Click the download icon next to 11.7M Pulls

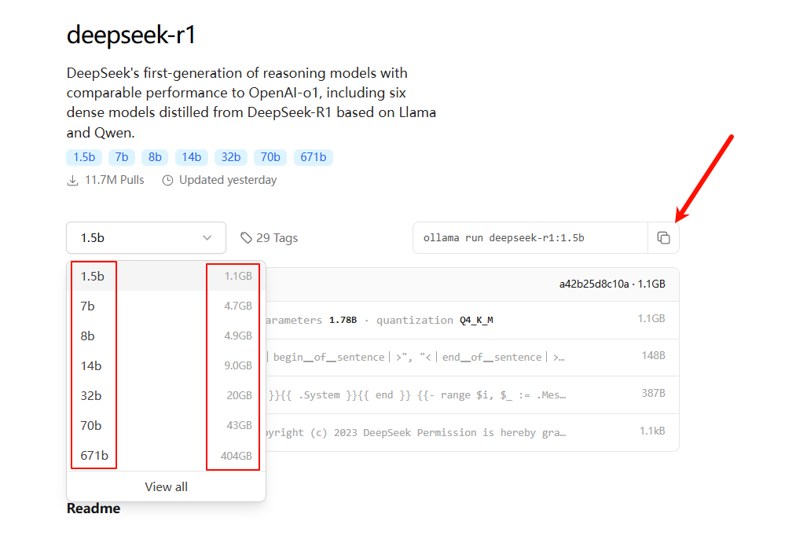click(73, 181)
